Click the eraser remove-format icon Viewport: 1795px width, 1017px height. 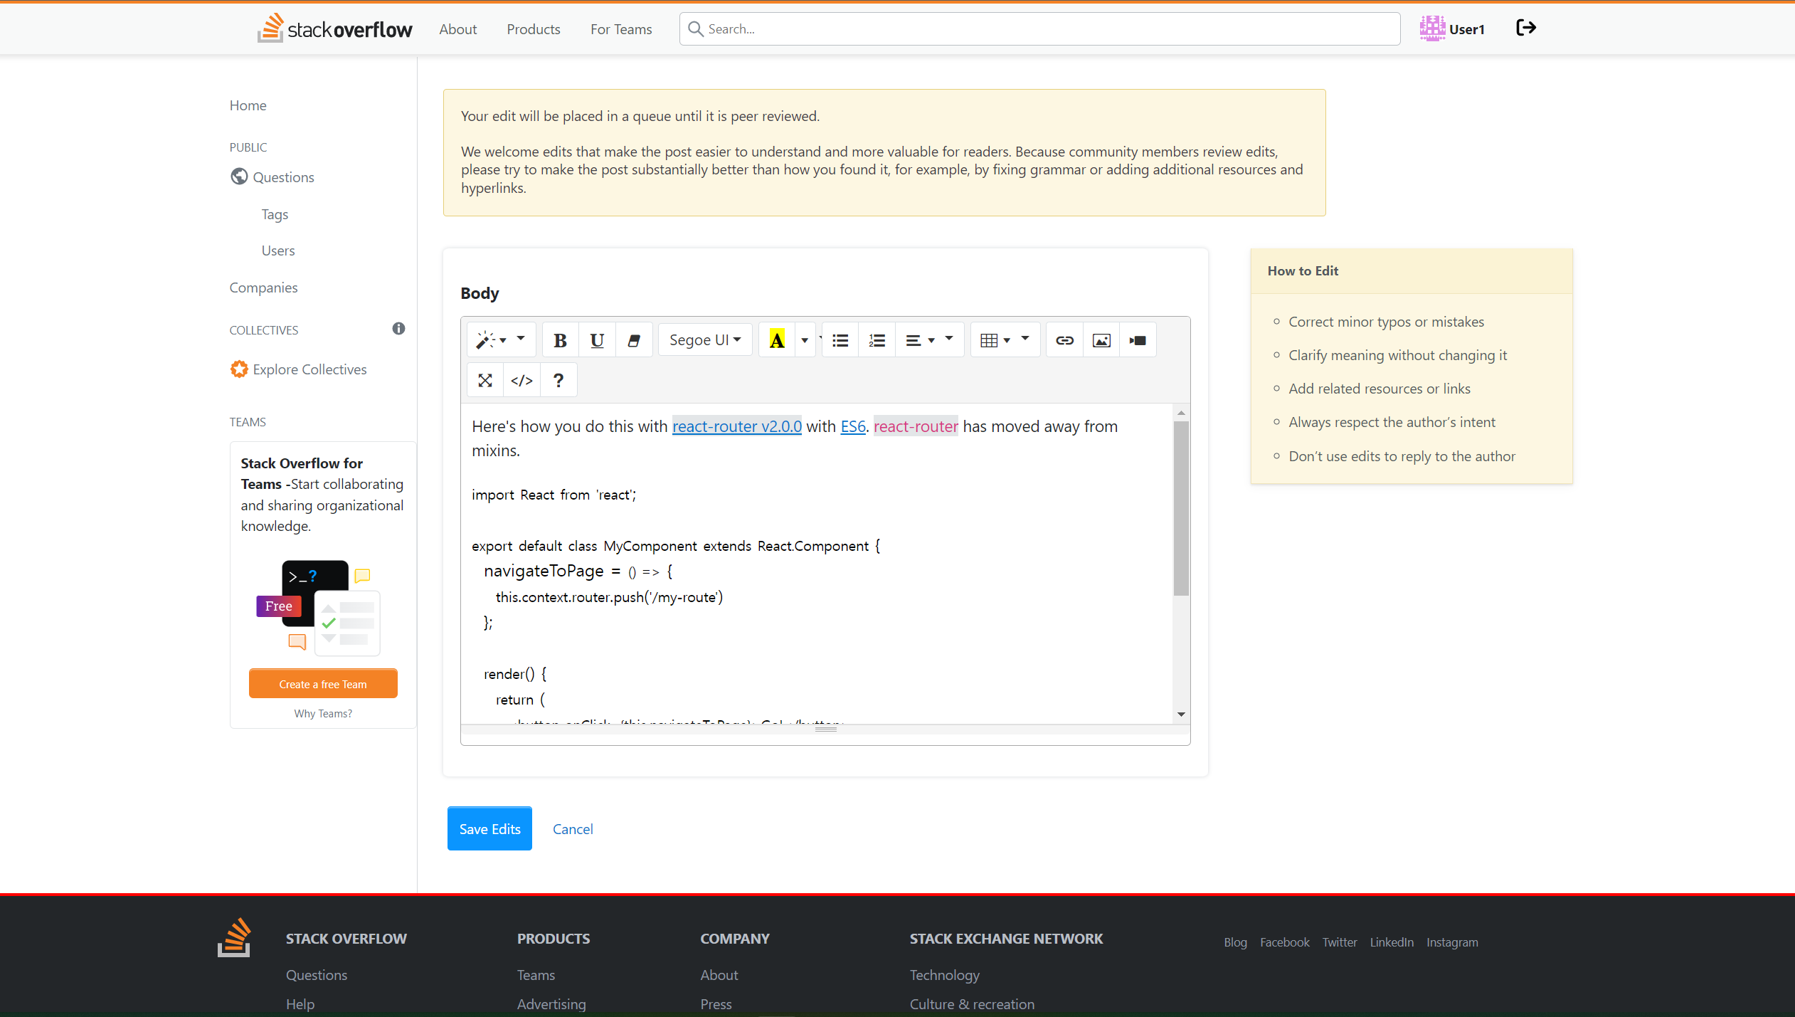[634, 340]
